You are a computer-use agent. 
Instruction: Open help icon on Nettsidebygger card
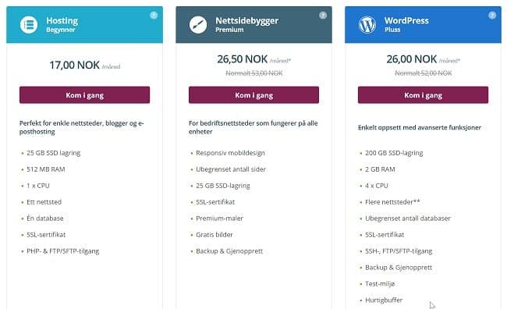[x=323, y=15]
